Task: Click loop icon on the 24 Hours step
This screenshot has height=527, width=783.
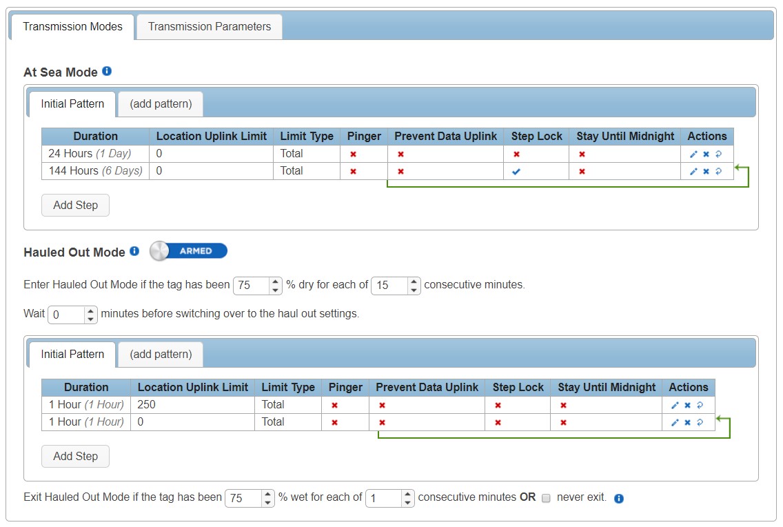Action: click(718, 154)
